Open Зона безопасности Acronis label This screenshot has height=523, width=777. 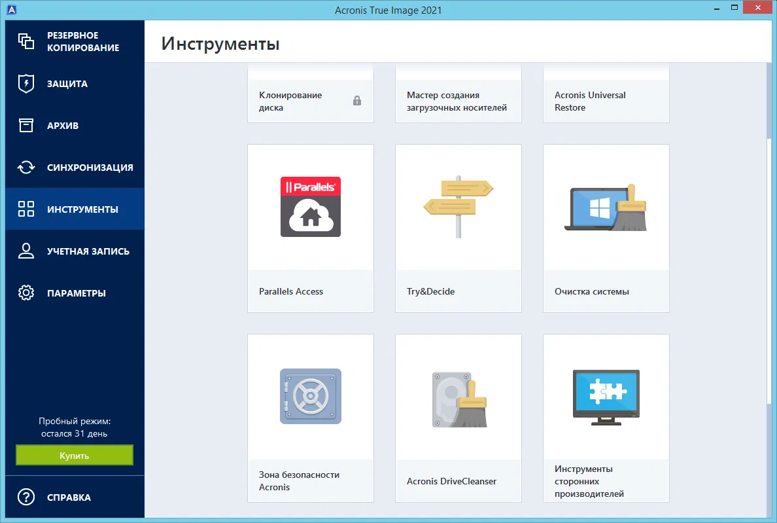pyautogui.click(x=299, y=481)
